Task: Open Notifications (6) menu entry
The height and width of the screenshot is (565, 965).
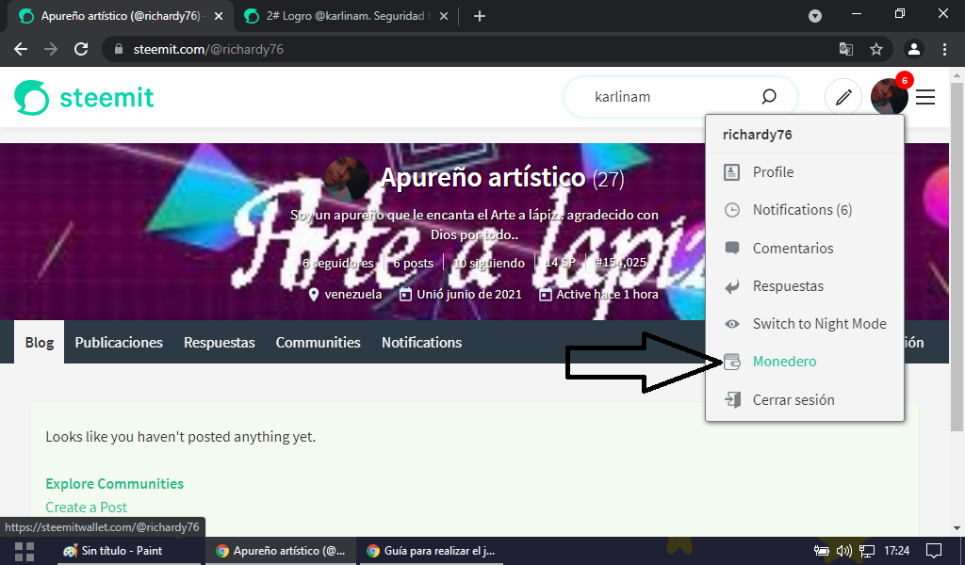Action: point(805,210)
